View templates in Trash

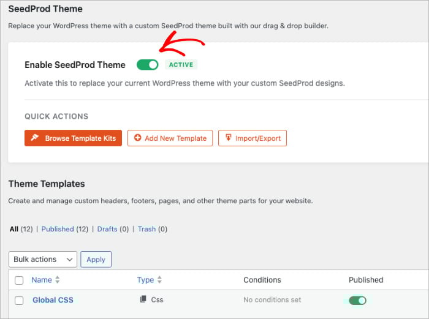(x=146, y=229)
